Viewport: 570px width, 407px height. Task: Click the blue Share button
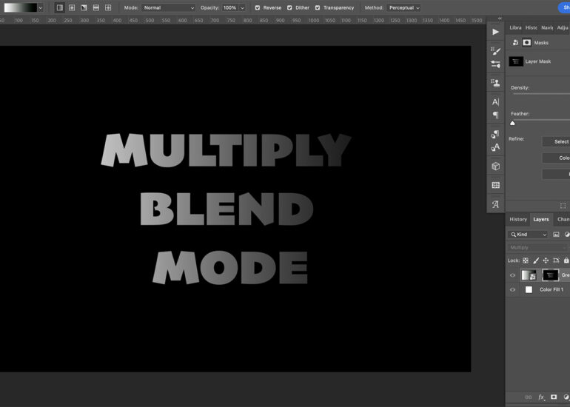click(564, 7)
